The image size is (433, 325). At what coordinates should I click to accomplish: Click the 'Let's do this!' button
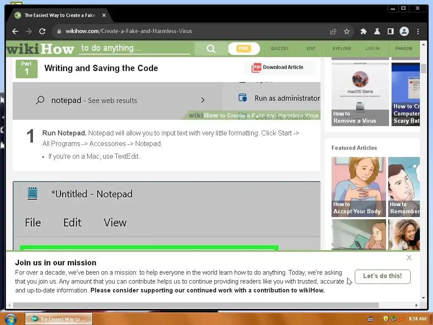pos(382,276)
